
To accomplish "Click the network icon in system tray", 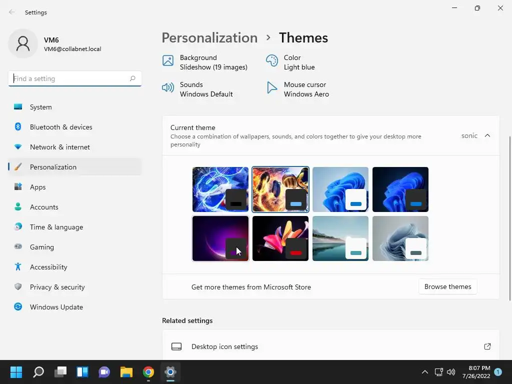I will 438,372.
